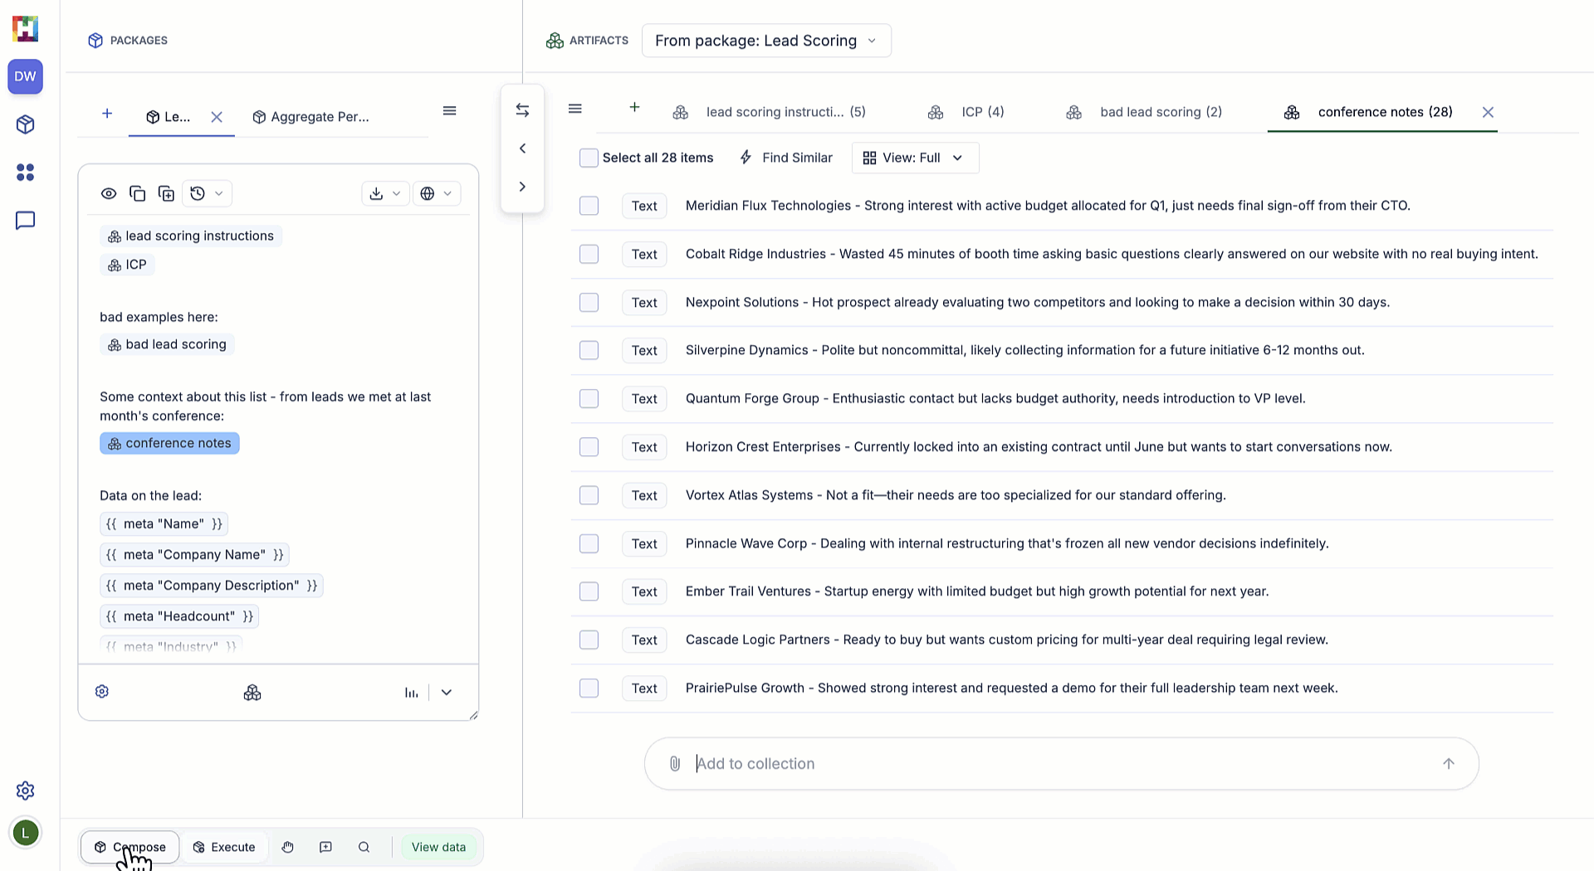Select the conference notes (28) tab
Screen dimensions: 1594x871
(x=1383, y=112)
